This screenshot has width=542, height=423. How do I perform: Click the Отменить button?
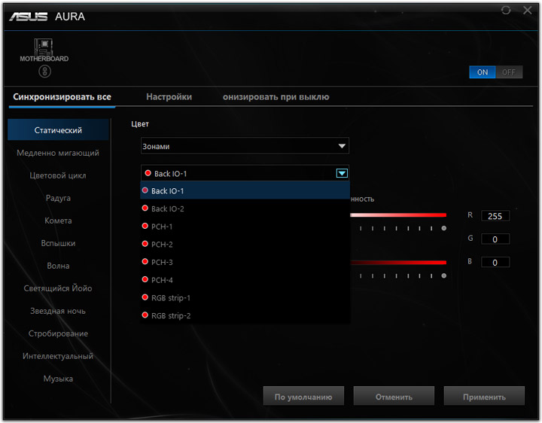pyautogui.click(x=394, y=396)
